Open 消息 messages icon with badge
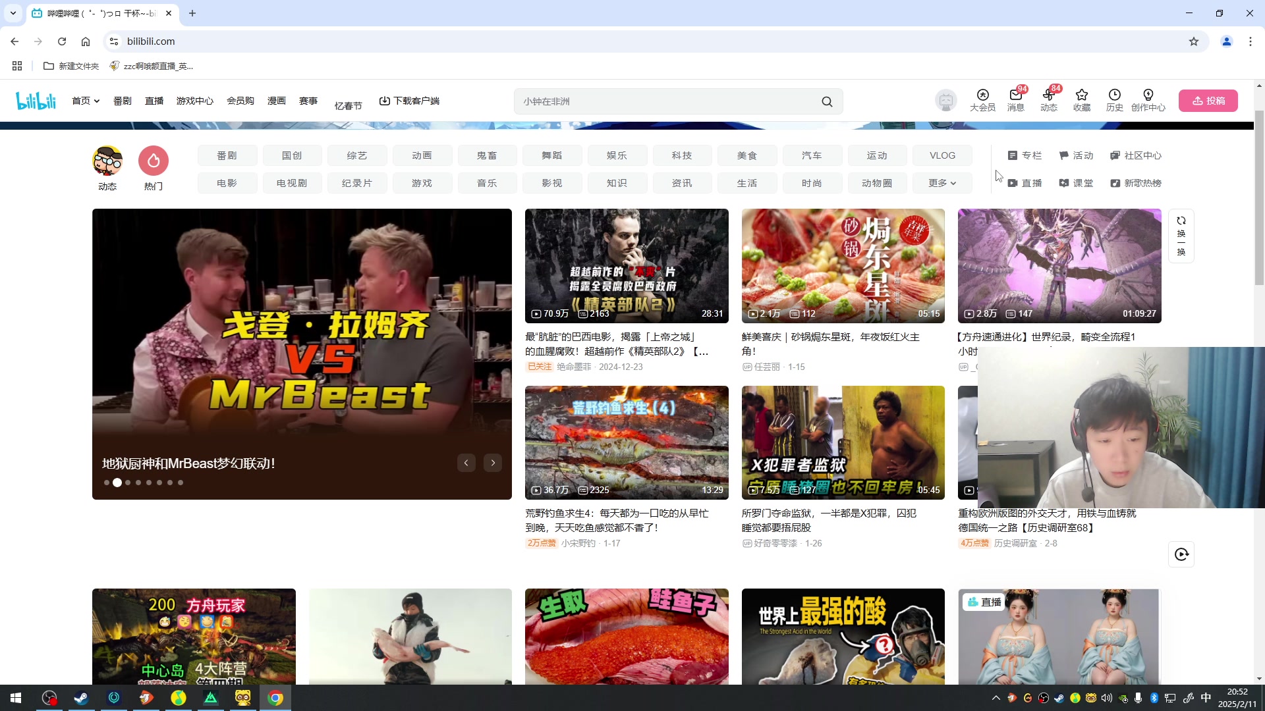The height and width of the screenshot is (711, 1265). click(1015, 100)
